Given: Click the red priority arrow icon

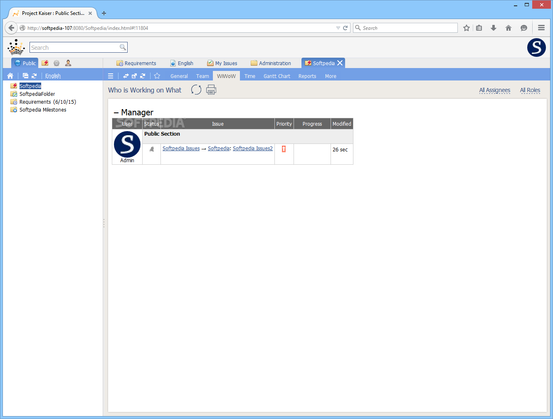Looking at the screenshot, I should [x=284, y=149].
